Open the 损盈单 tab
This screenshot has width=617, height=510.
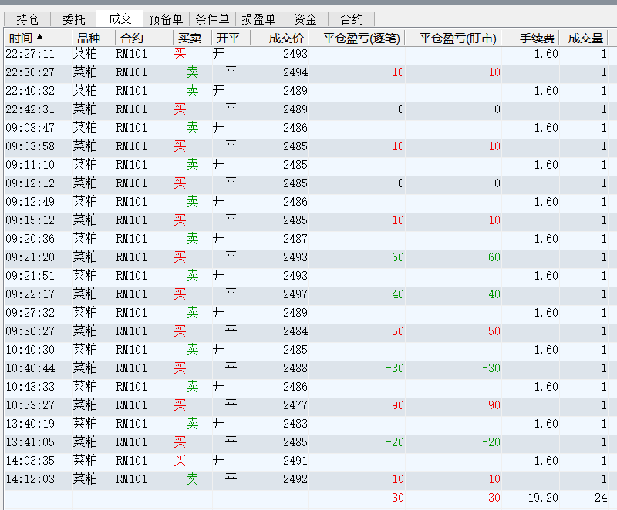258,18
